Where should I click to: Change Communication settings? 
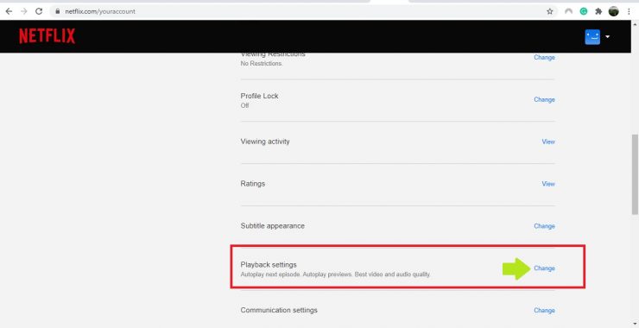(x=544, y=311)
